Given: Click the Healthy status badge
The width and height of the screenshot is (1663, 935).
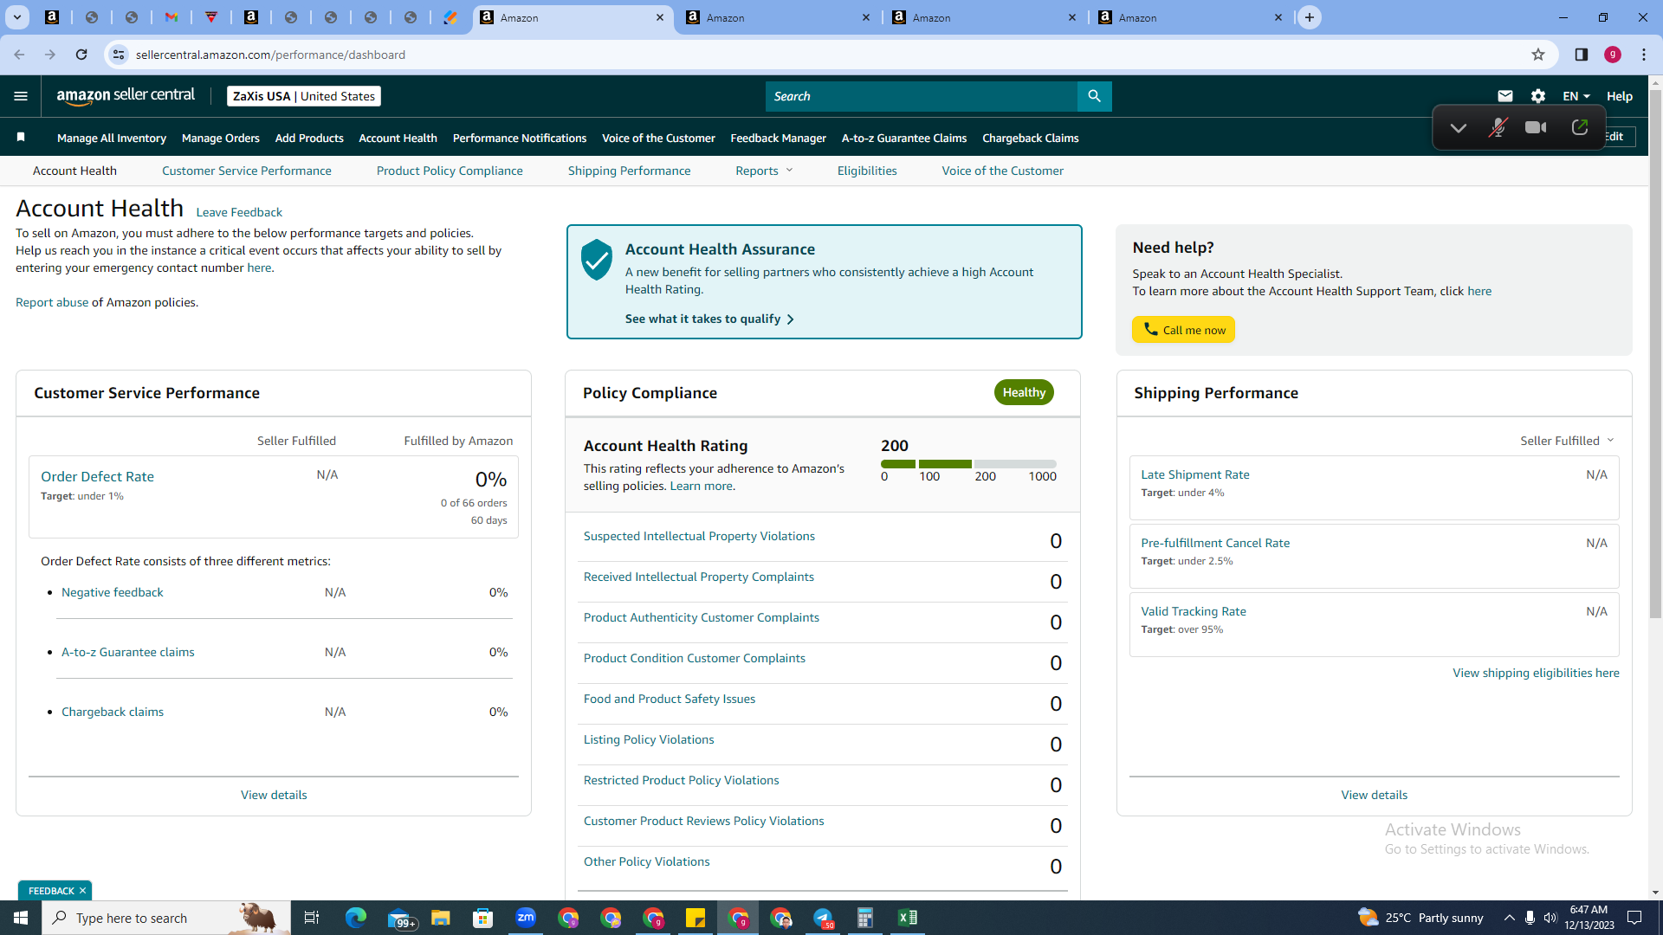Looking at the screenshot, I should pyautogui.click(x=1024, y=392).
